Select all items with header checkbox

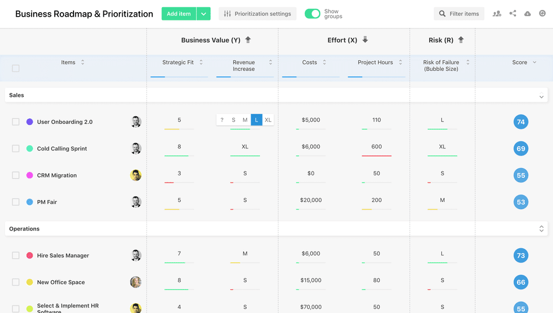[15, 69]
